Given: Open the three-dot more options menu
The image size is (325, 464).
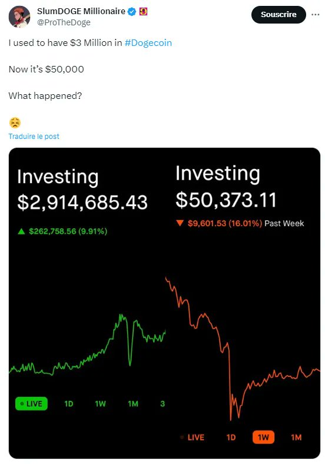Looking at the screenshot, I should tap(315, 15).
